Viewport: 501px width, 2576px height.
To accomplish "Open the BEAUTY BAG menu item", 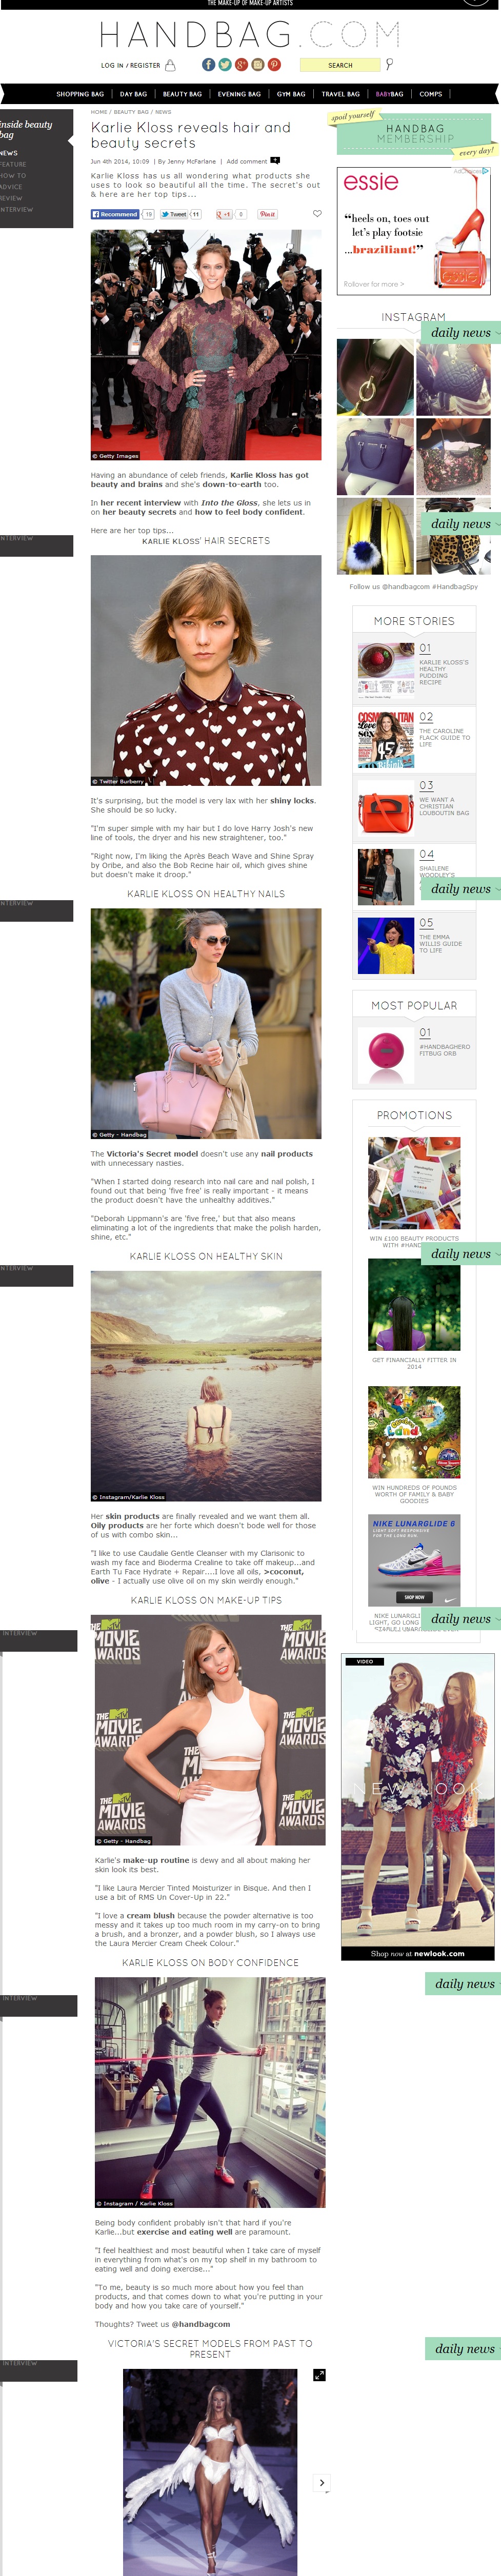I will [182, 94].
